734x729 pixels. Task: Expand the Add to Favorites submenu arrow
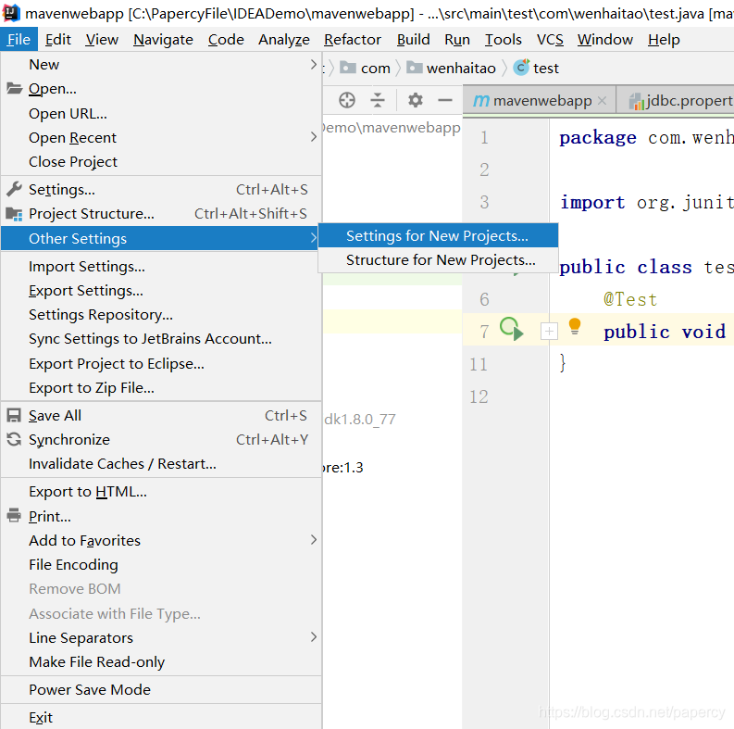click(314, 540)
